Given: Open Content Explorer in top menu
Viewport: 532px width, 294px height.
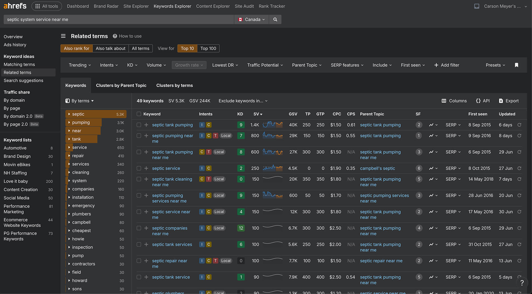Looking at the screenshot, I should click(213, 6).
